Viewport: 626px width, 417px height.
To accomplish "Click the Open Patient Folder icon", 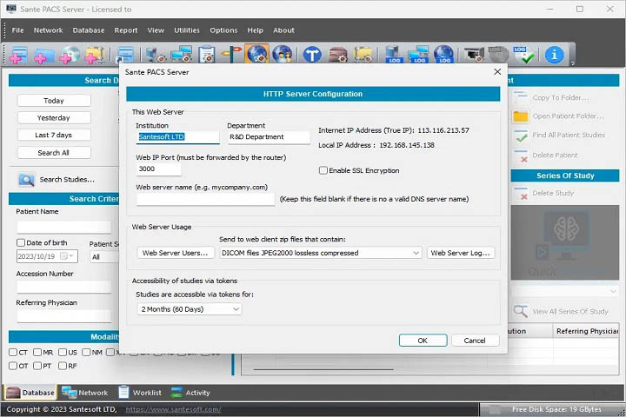I will (x=521, y=116).
